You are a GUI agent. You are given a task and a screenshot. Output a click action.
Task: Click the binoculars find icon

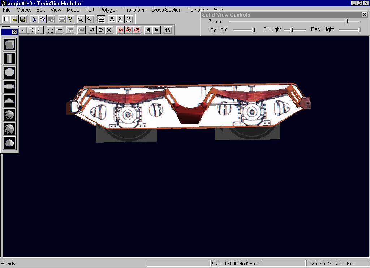(x=167, y=30)
